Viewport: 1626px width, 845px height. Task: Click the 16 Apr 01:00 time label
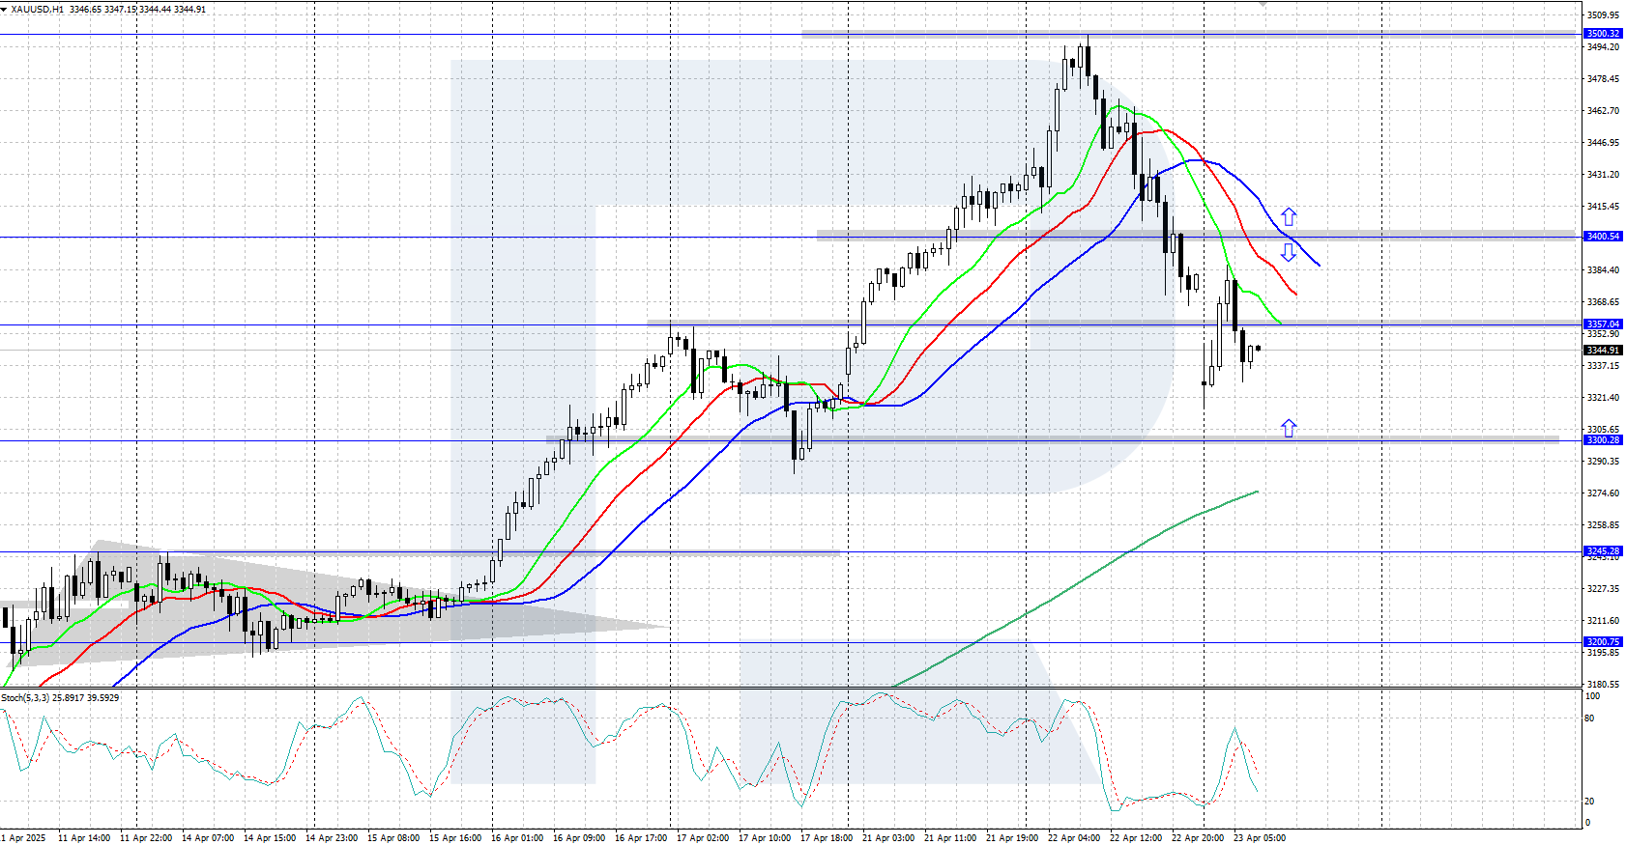point(516,838)
